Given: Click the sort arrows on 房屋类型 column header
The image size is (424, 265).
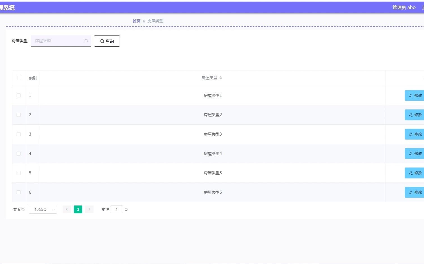Looking at the screenshot, I should click(x=221, y=78).
